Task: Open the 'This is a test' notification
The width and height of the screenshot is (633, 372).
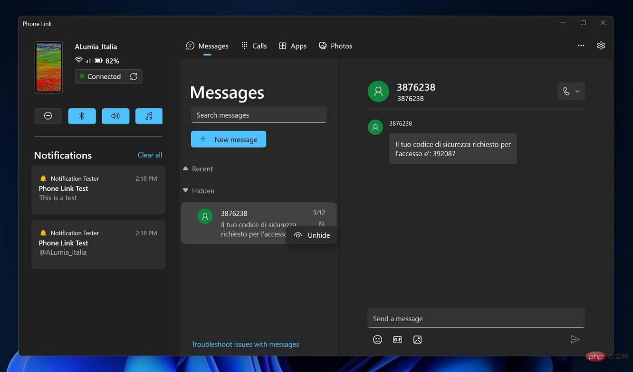Action: pyautogui.click(x=98, y=190)
